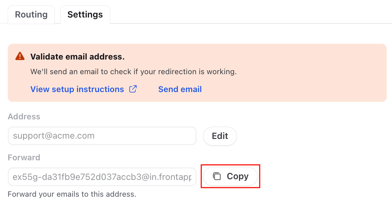Click the Forward address field starting ex55g
The height and width of the screenshot is (203, 392).
102,177
